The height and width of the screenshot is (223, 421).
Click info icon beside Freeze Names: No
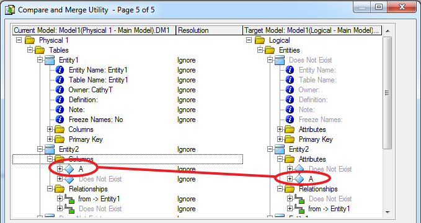(60, 120)
